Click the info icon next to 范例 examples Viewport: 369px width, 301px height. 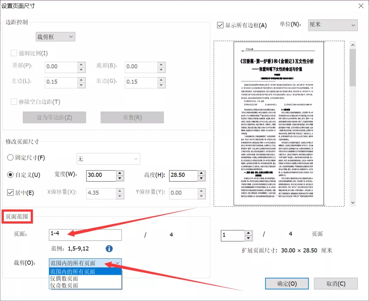click(x=109, y=249)
